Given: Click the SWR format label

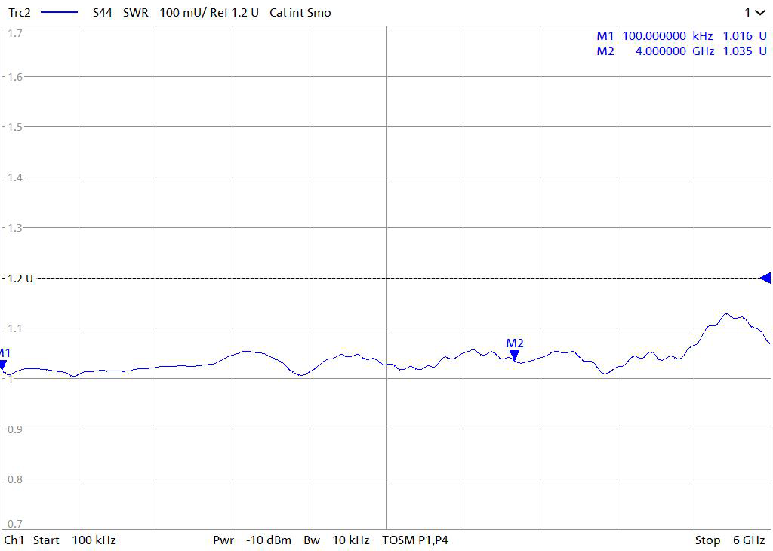Looking at the screenshot, I should click(x=135, y=13).
